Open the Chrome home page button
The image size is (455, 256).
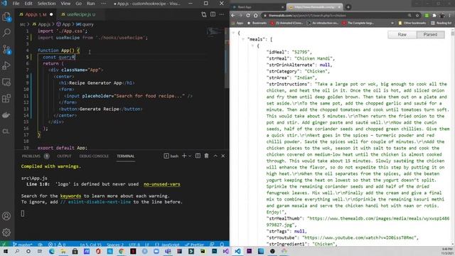pos(256,16)
